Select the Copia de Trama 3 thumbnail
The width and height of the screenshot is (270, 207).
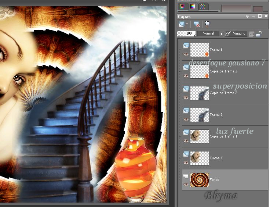(200, 71)
